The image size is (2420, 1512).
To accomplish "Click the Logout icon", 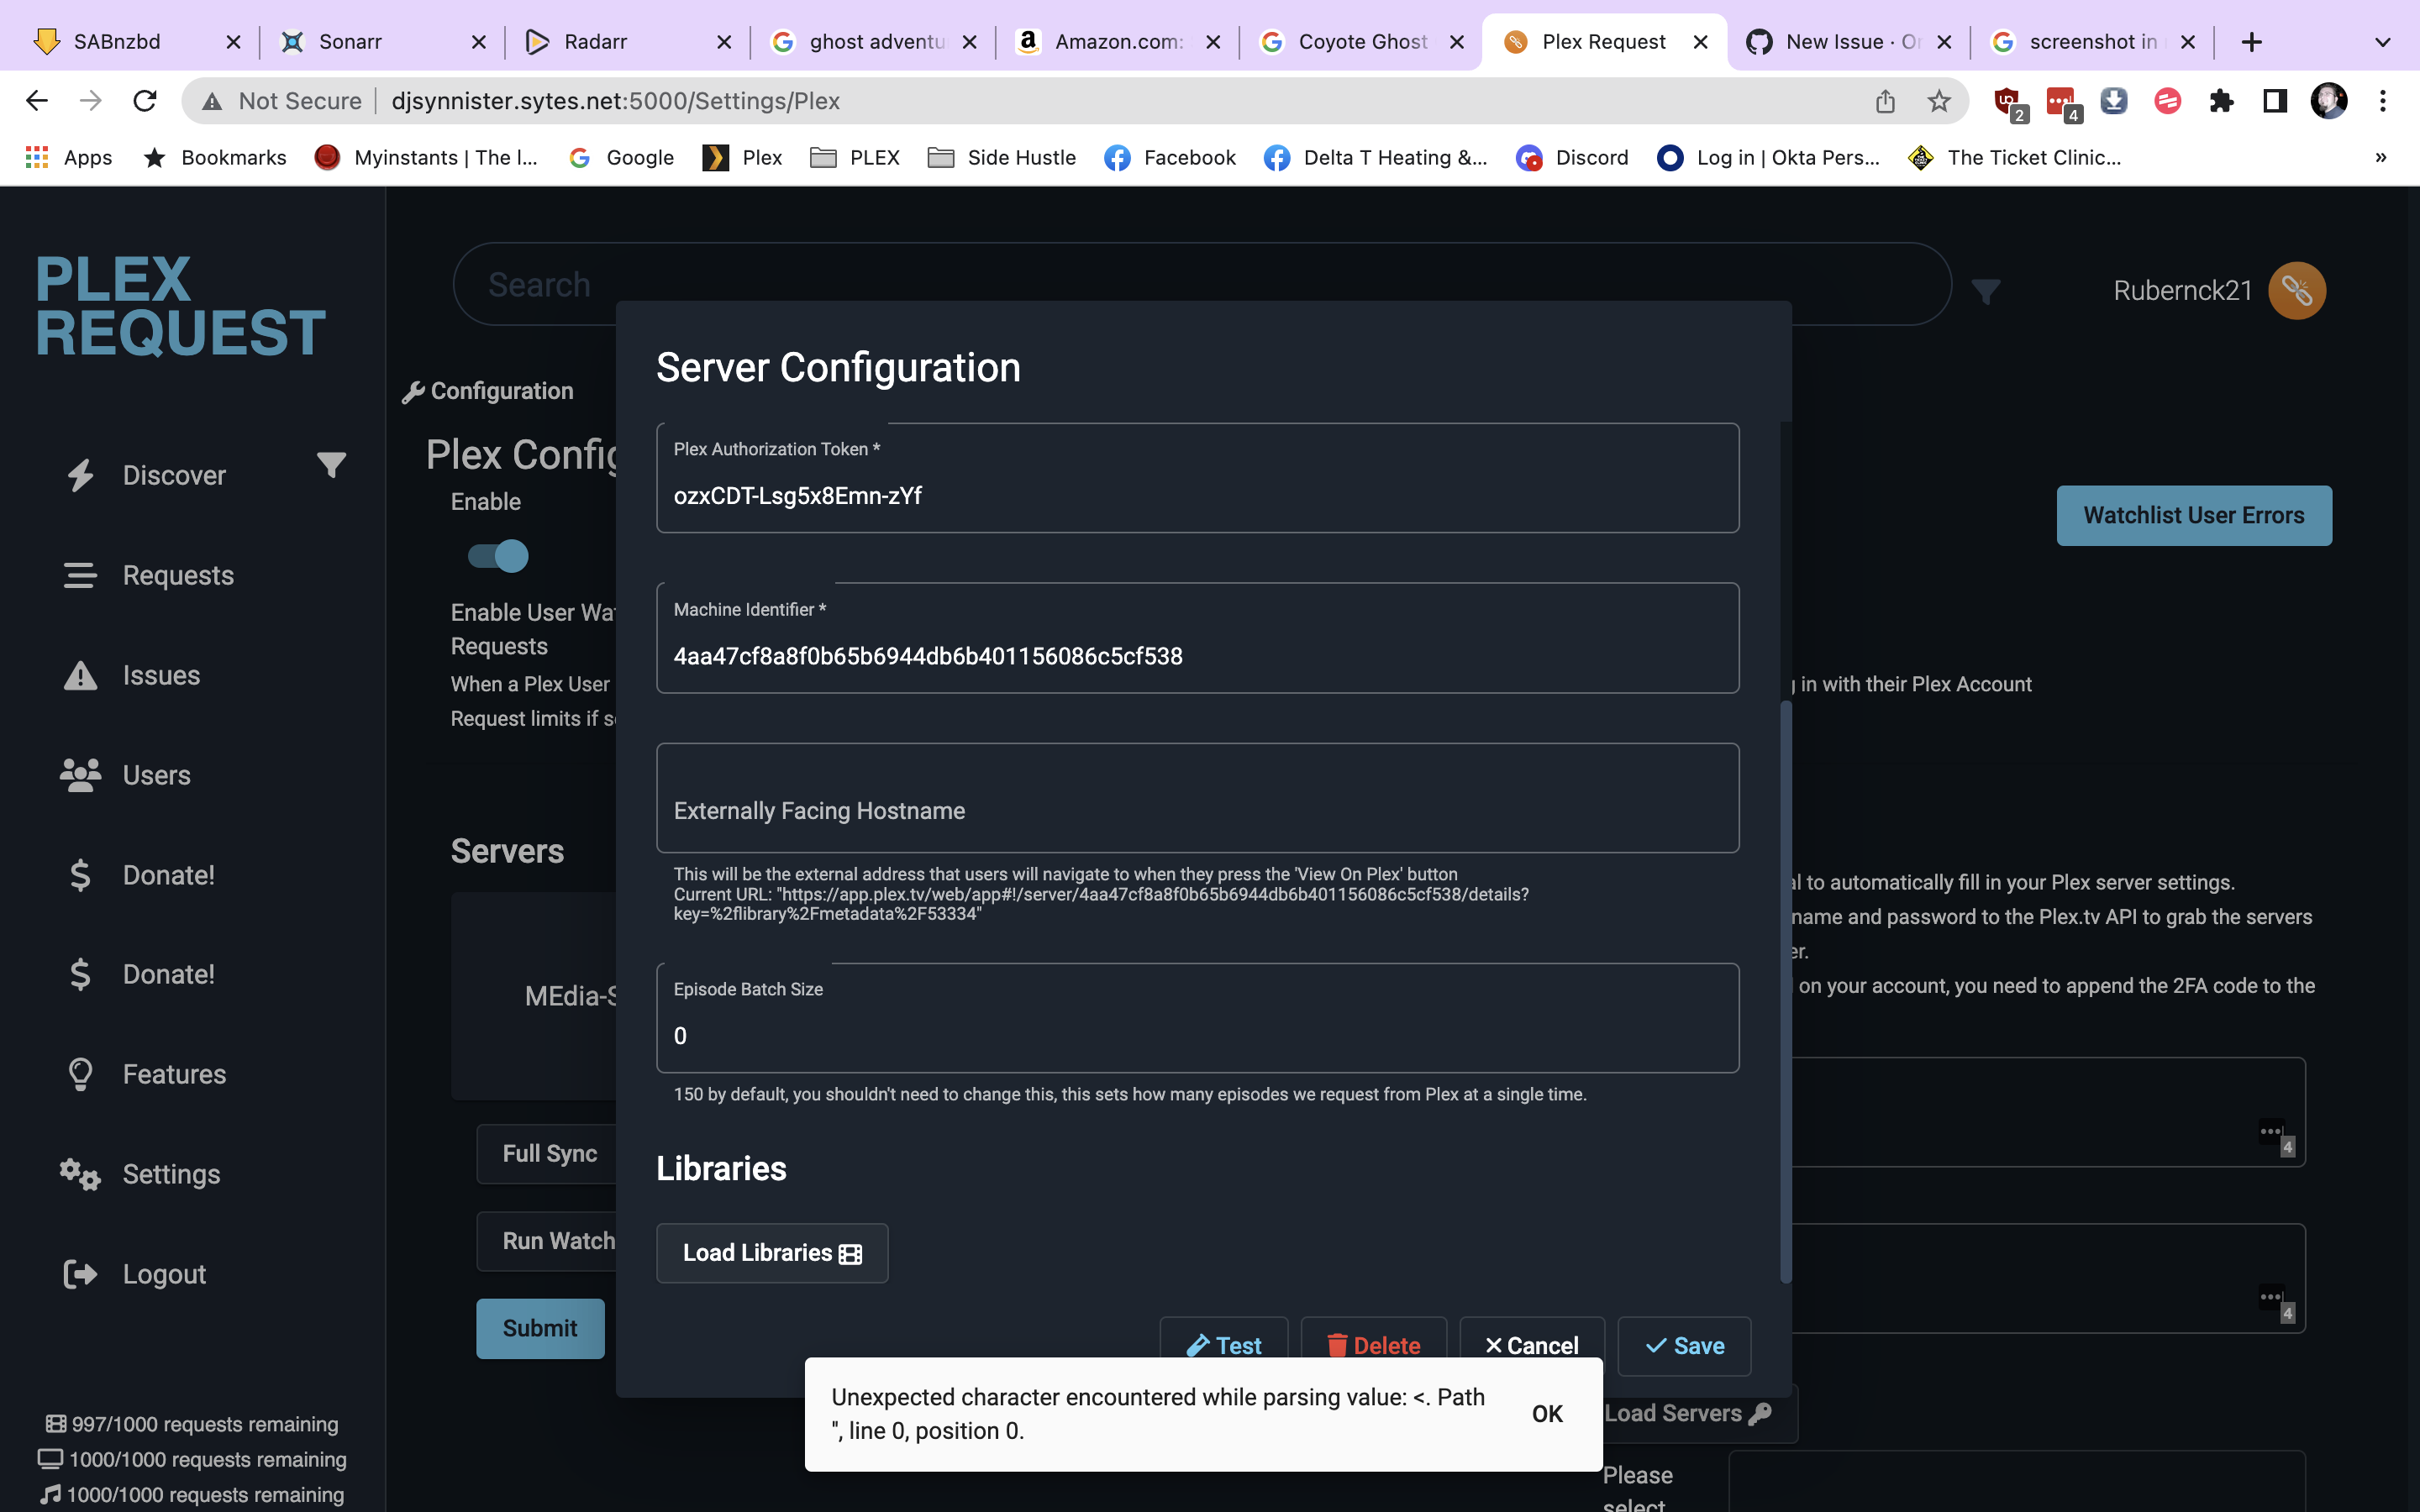I will point(80,1273).
